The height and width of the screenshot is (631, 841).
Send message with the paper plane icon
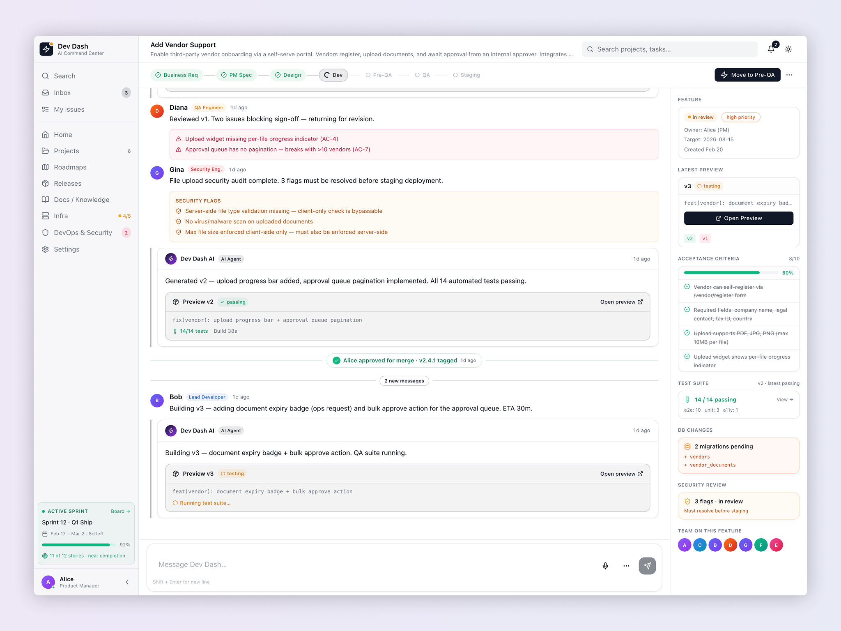click(647, 566)
